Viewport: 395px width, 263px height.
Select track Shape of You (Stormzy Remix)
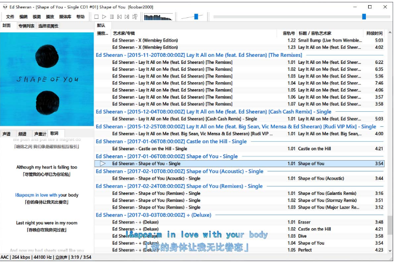click(x=239, y=201)
